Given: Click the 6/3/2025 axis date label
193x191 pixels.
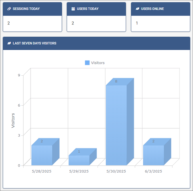Looking at the screenshot, I should tap(153, 171).
